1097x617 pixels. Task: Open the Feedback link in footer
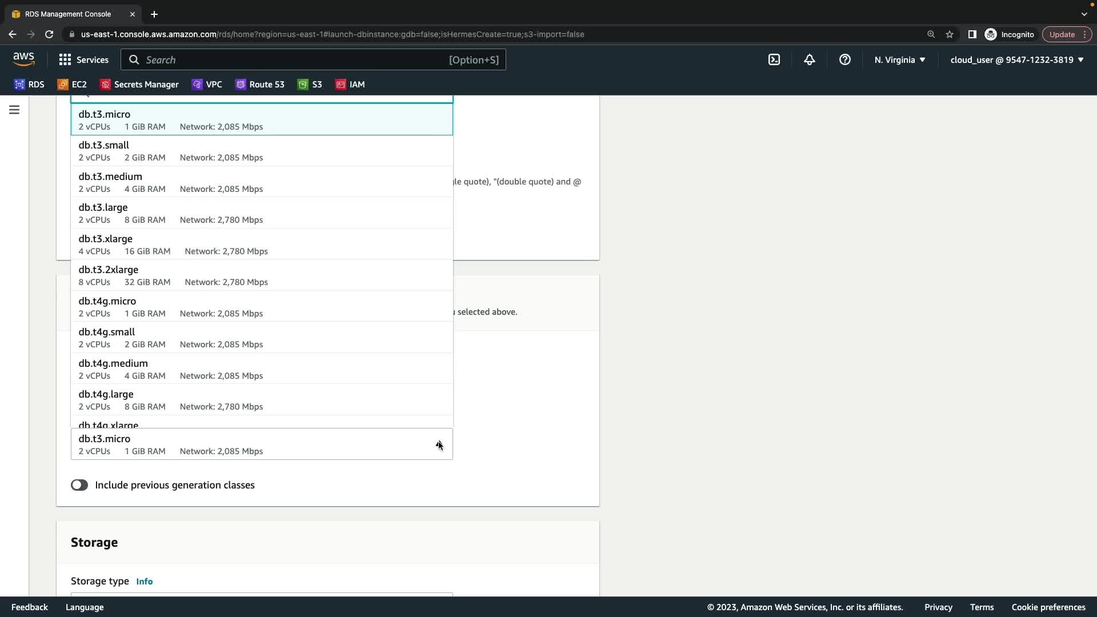click(30, 607)
